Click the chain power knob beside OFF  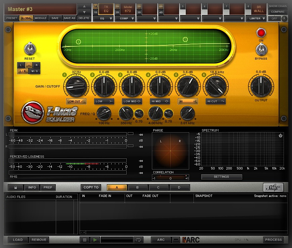point(284,18)
